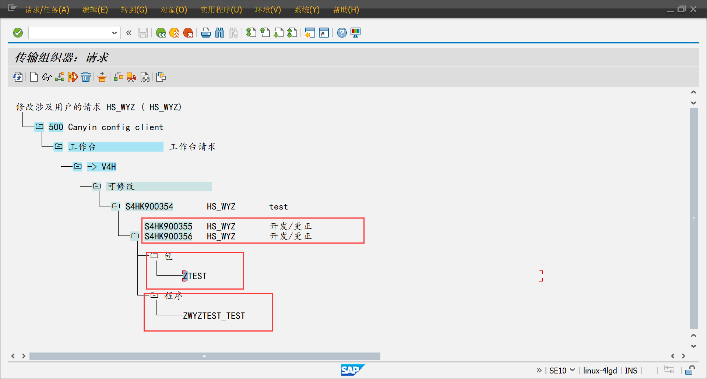
Task: Click inside the transaction command field
Action: point(70,33)
